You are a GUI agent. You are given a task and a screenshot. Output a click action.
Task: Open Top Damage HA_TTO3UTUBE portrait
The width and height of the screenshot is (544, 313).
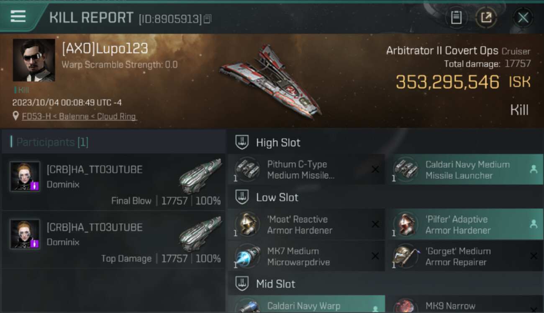(x=25, y=234)
